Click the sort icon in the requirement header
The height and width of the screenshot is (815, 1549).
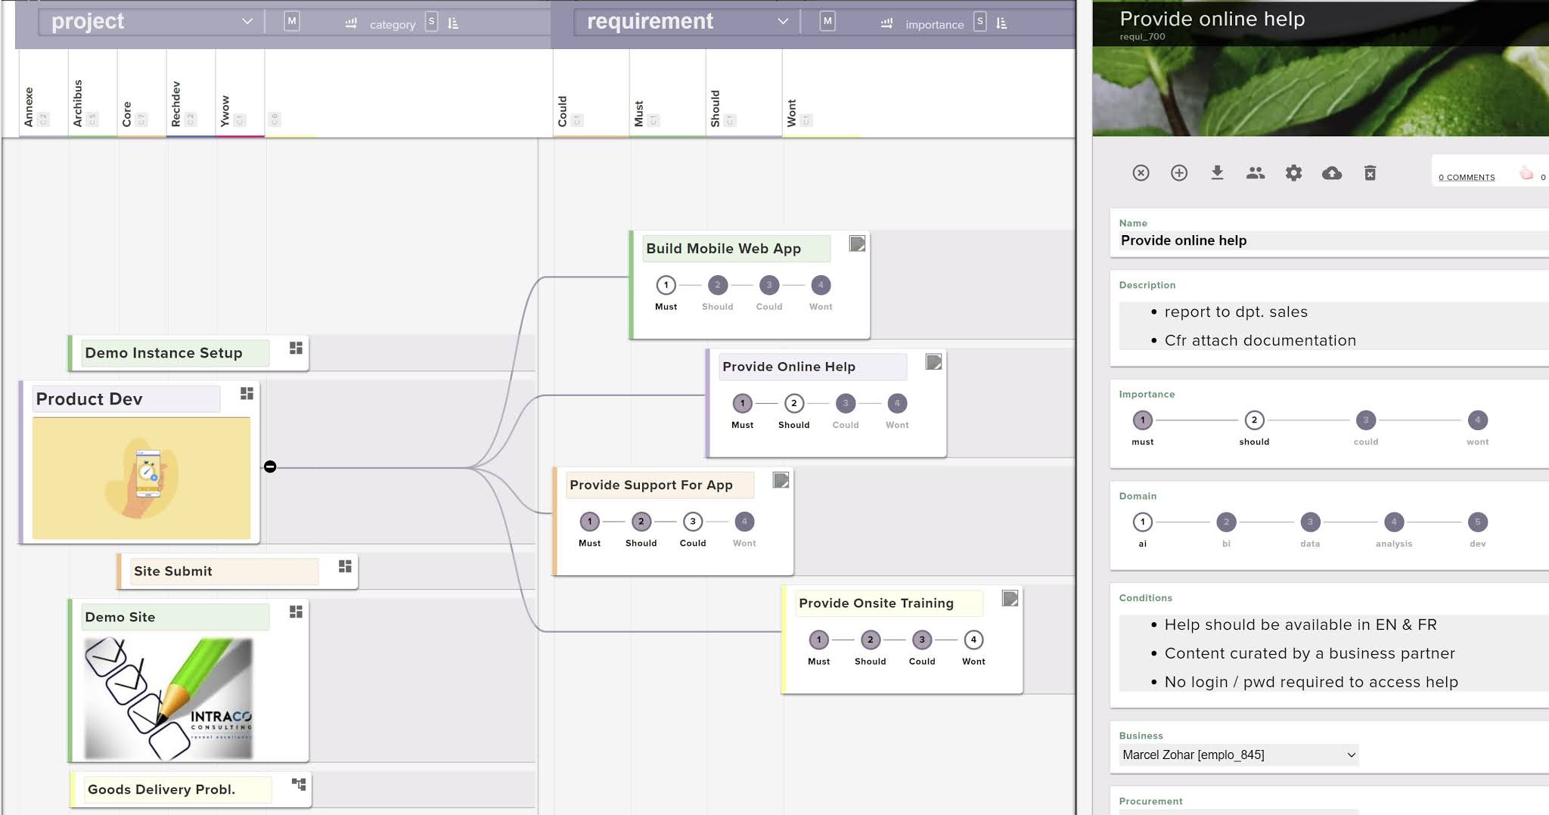click(1001, 23)
